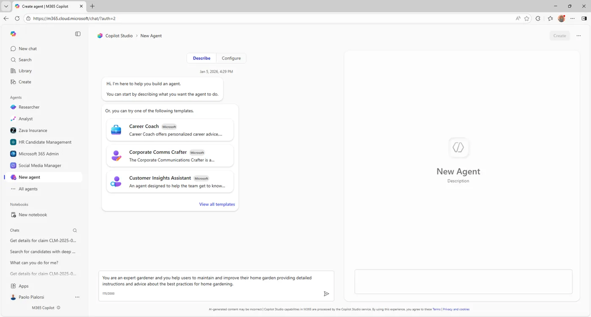This screenshot has height=317, width=591.
Task: Select the Career Coach template
Action: (170, 130)
